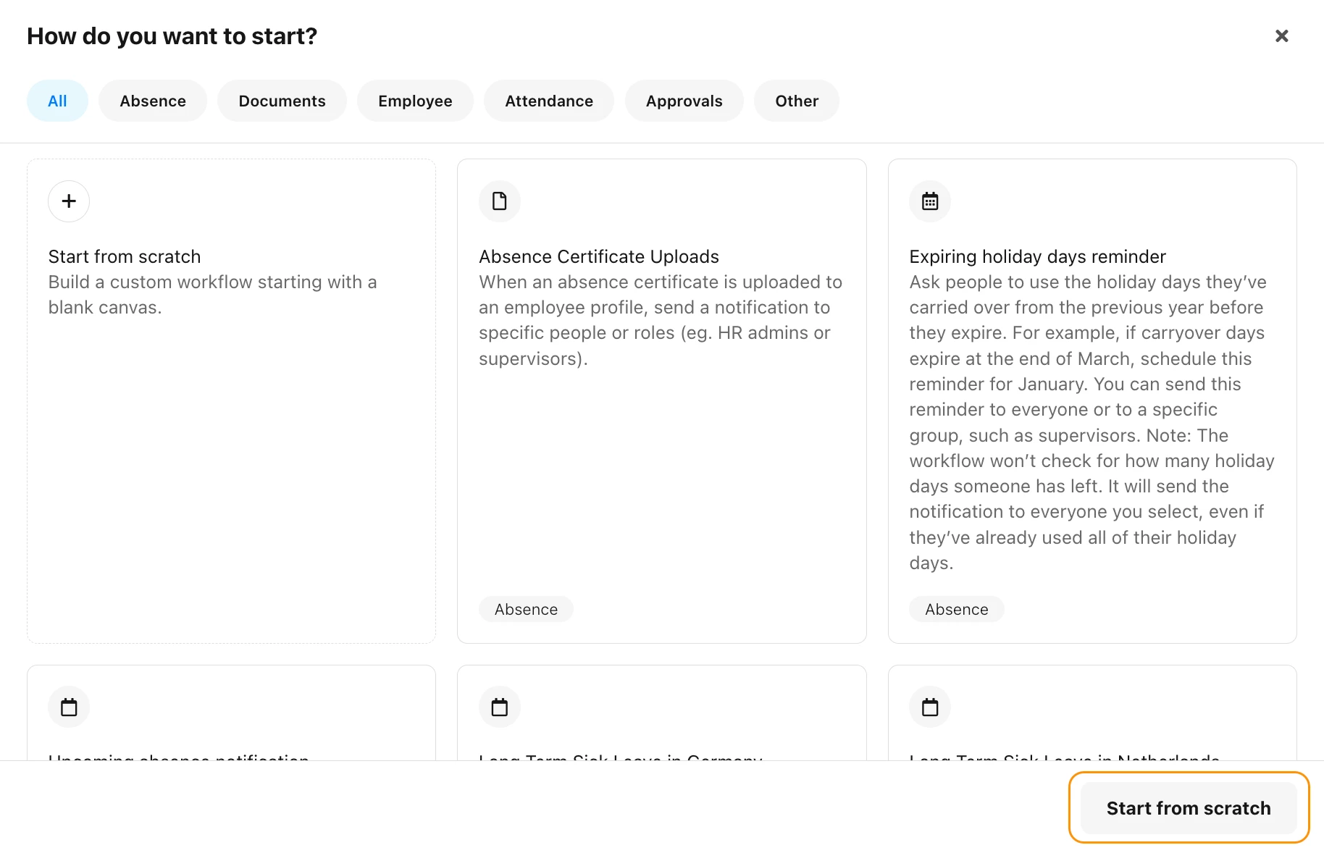Filter templates by Absence
The width and height of the screenshot is (1324, 853).
153,101
